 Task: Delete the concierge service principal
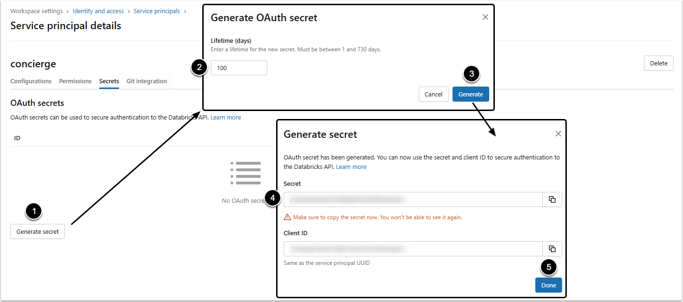(658, 63)
